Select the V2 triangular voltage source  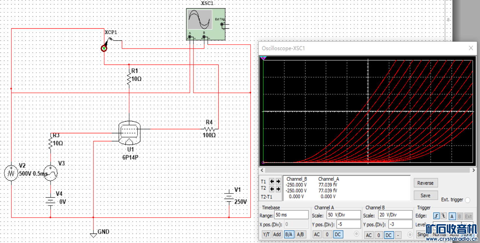click(11, 173)
